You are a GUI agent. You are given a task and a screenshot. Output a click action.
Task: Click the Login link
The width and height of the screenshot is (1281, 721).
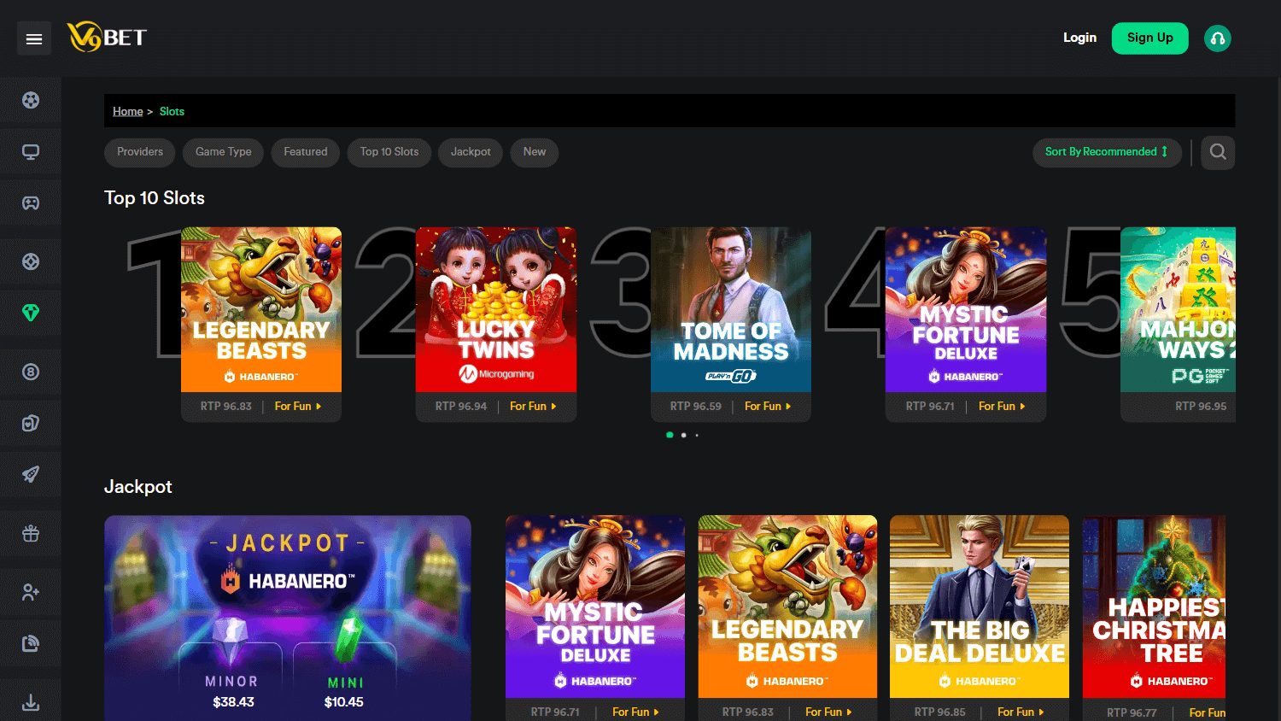(x=1079, y=38)
